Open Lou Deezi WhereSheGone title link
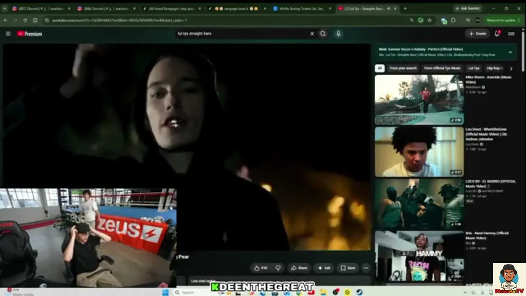Viewport: 526px width, 296px height. point(487,134)
